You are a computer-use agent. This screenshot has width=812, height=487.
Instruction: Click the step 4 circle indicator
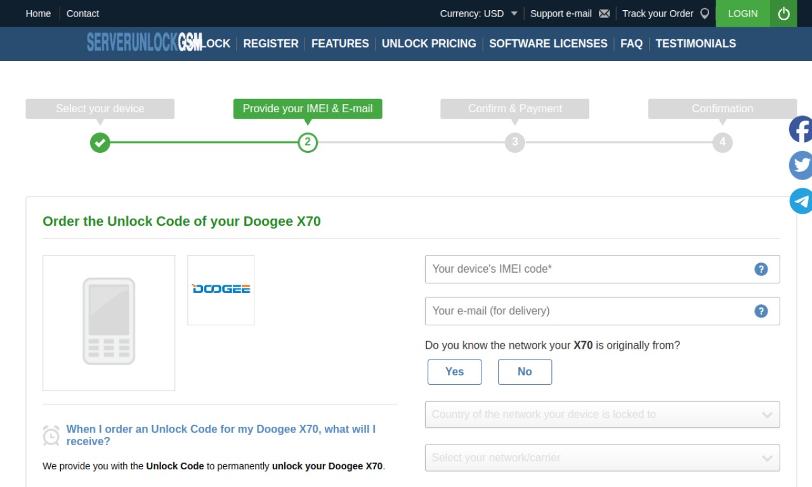pos(723,142)
